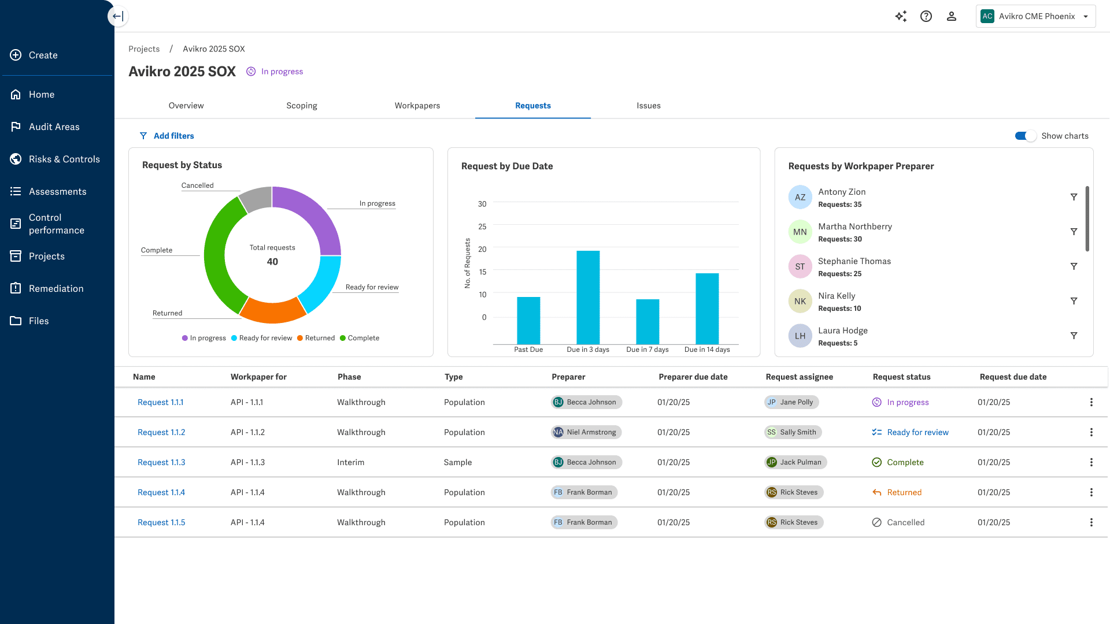
Task: Switch to the Issues tab
Action: [648, 106]
